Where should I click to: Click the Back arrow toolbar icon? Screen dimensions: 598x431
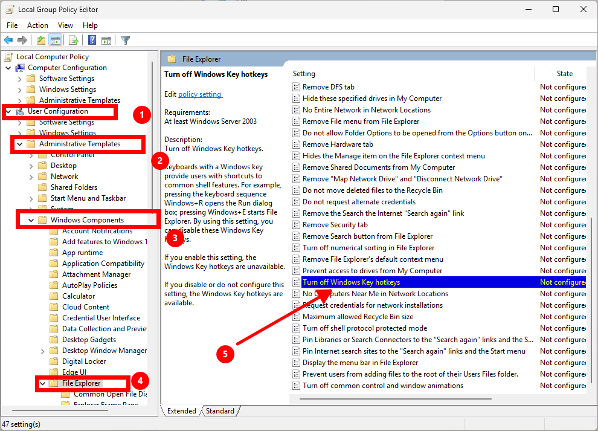8,41
